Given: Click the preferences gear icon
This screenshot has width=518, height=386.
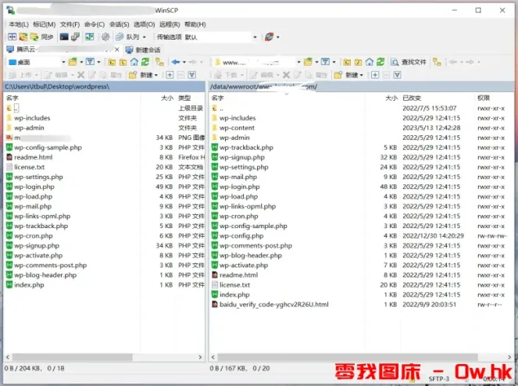Looking at the screenshot, I should 105,37.
